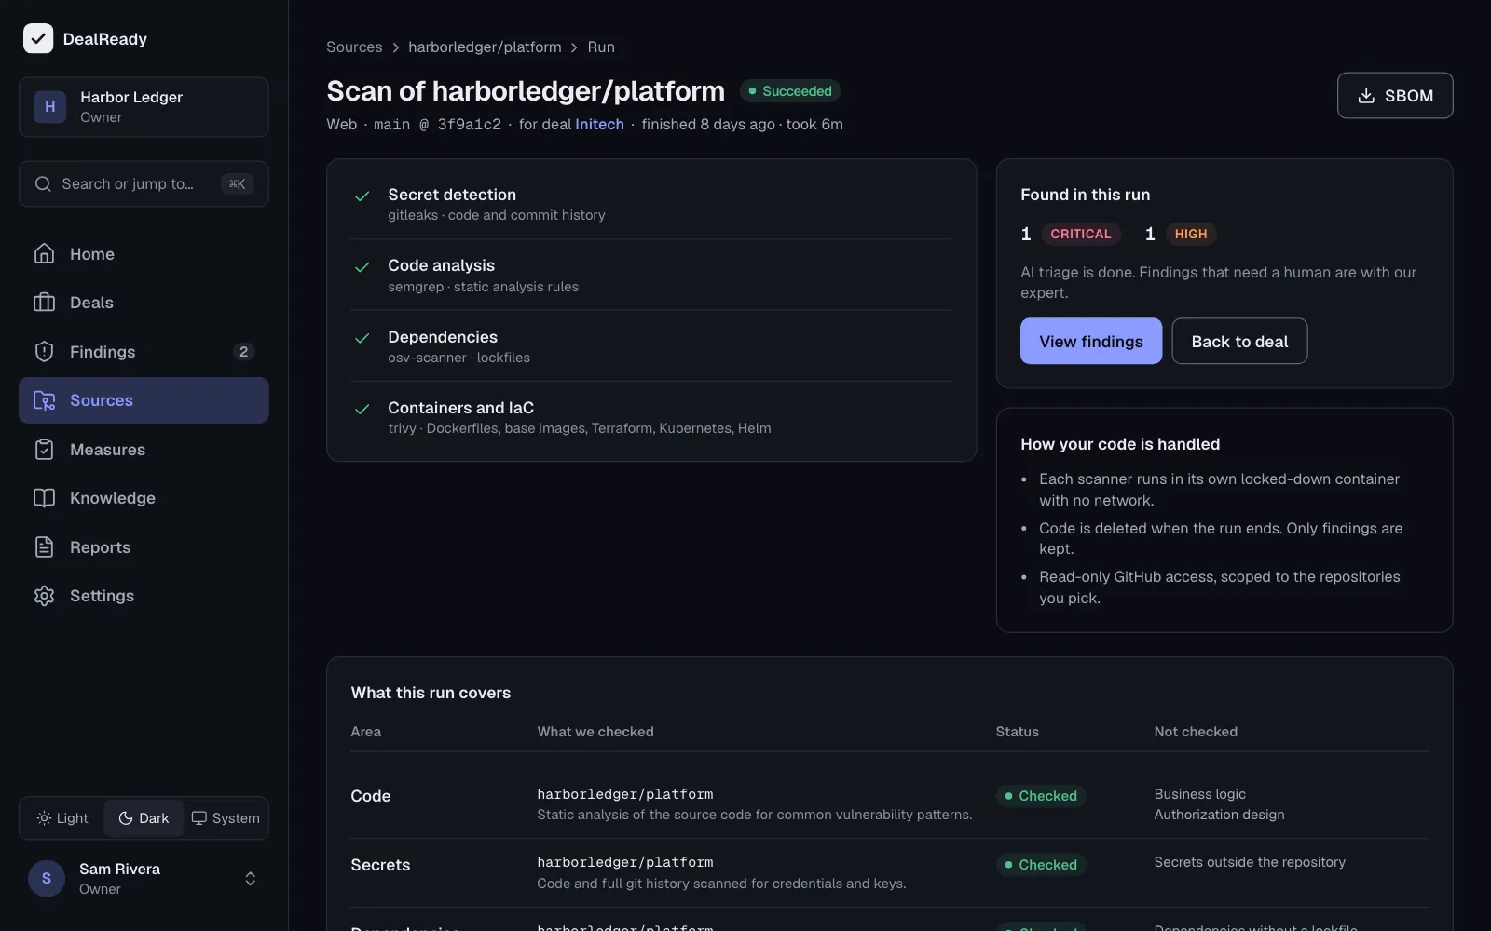Click the HIGH severity badge
This screenshot has height=931, width=1491.
[1190, 234]
